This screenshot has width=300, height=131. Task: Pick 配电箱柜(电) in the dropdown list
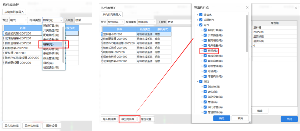tap(51, 35)
